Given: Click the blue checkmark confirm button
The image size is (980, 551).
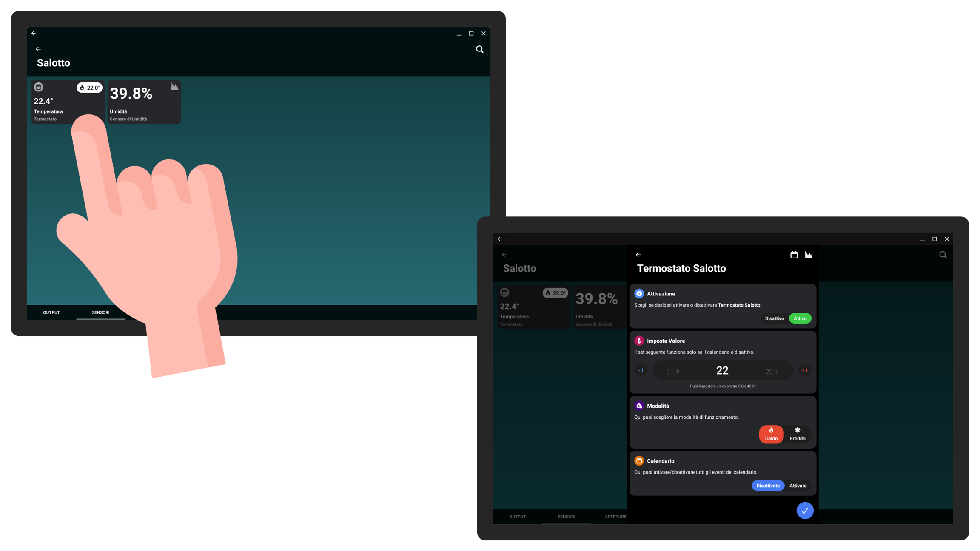Looking at the screenshot, I should tap(805, 511).
